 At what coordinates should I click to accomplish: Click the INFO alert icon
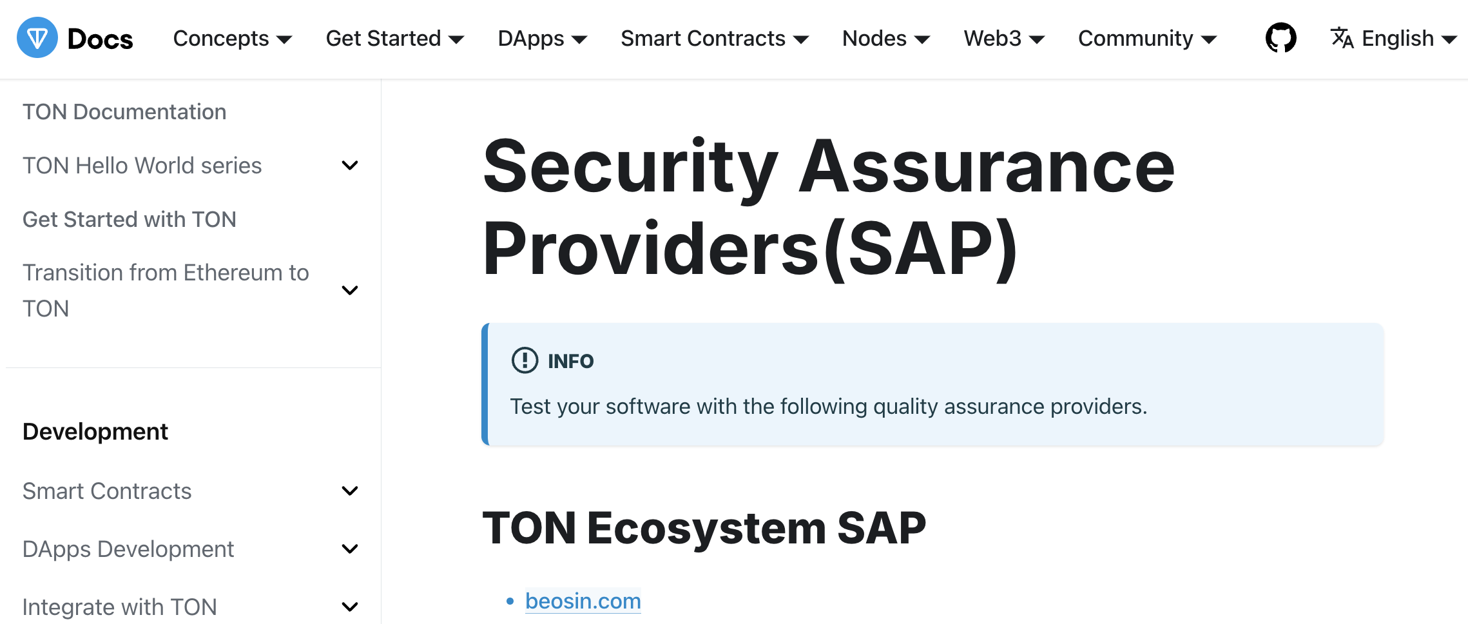524,360
